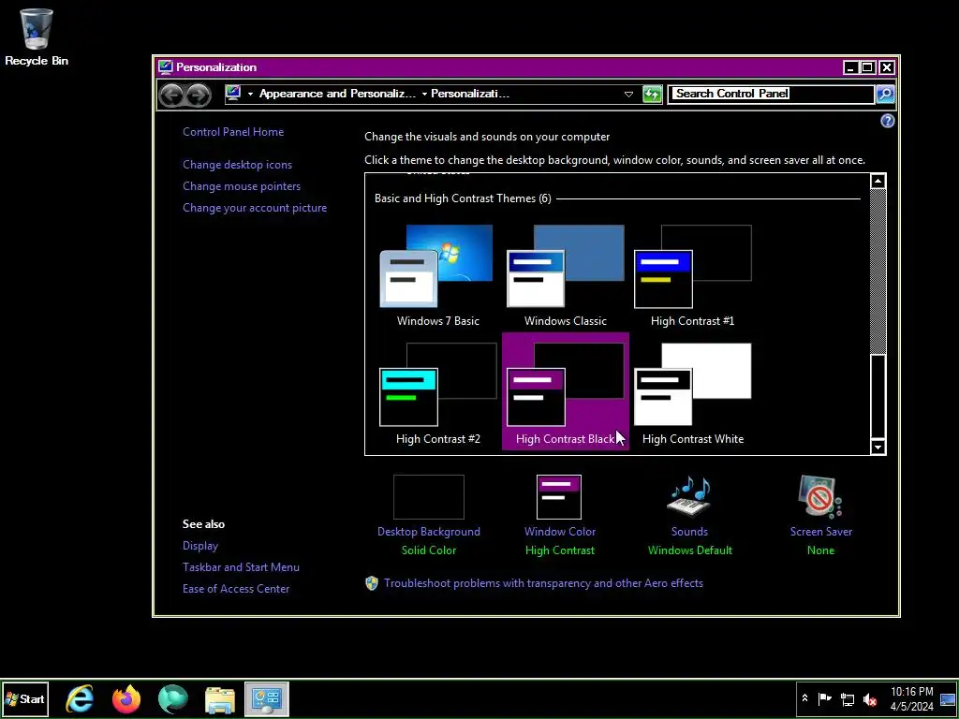Click the shield icon beside Troubleshoot link
959x719 pixels.
coord(371,583)
